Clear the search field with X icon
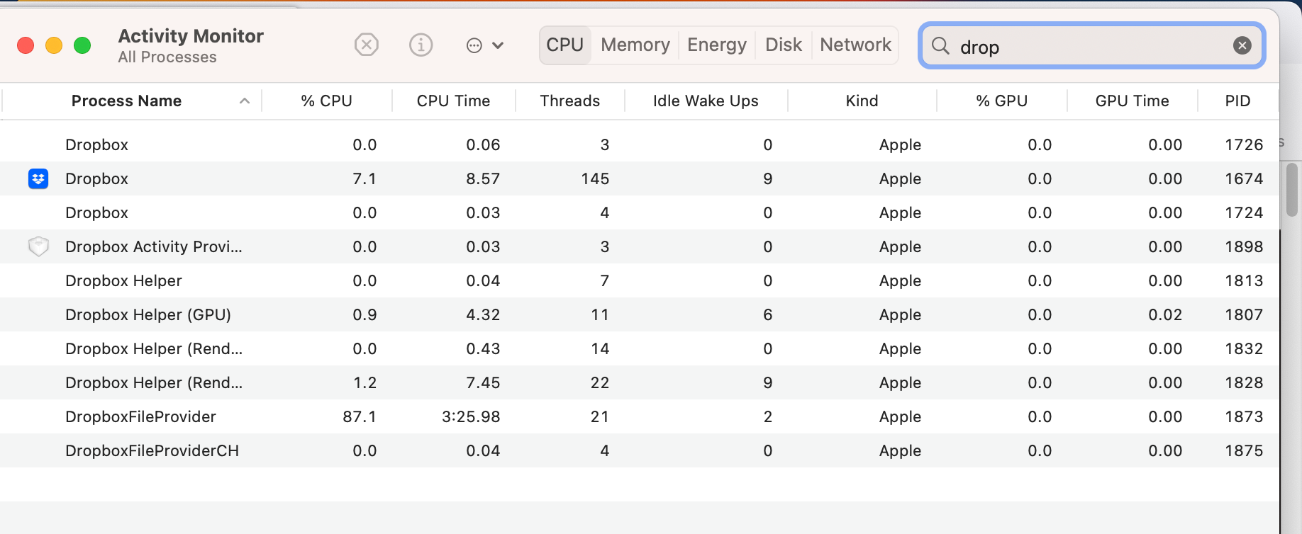The image size is (1302, 534). [1242, 46]
